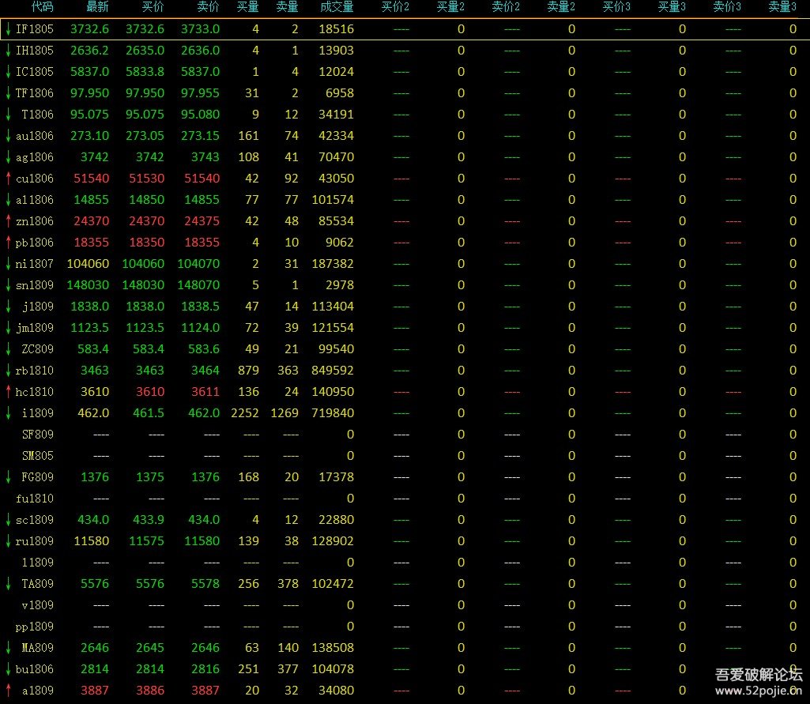Sort by the 最新 column header
This screenshot has height=704, width=810.
click(96, 7)
